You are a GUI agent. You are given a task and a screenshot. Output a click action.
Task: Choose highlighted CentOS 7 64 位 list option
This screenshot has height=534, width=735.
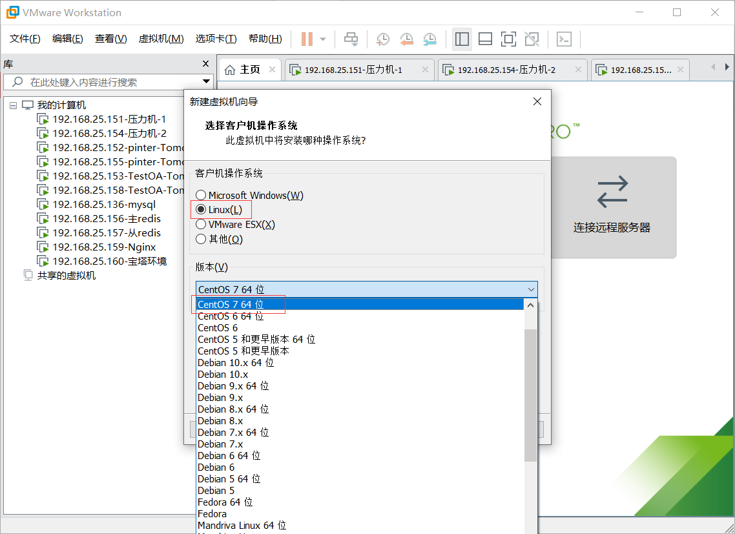click(360, 305)
